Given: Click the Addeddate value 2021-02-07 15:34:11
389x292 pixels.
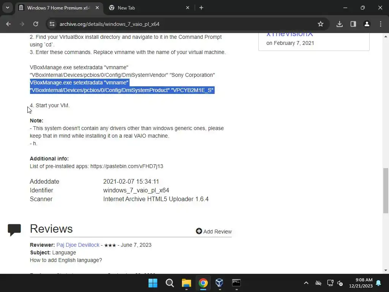Looking at the screenshot, I should pos(131,181).
